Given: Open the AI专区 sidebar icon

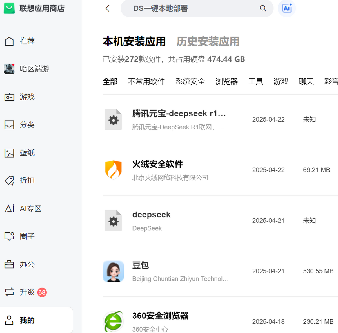Looking at the screenshot, I should (9, 208).
